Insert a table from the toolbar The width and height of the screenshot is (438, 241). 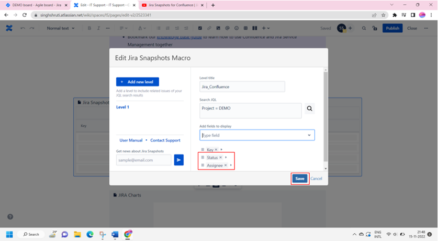point(245,28)
